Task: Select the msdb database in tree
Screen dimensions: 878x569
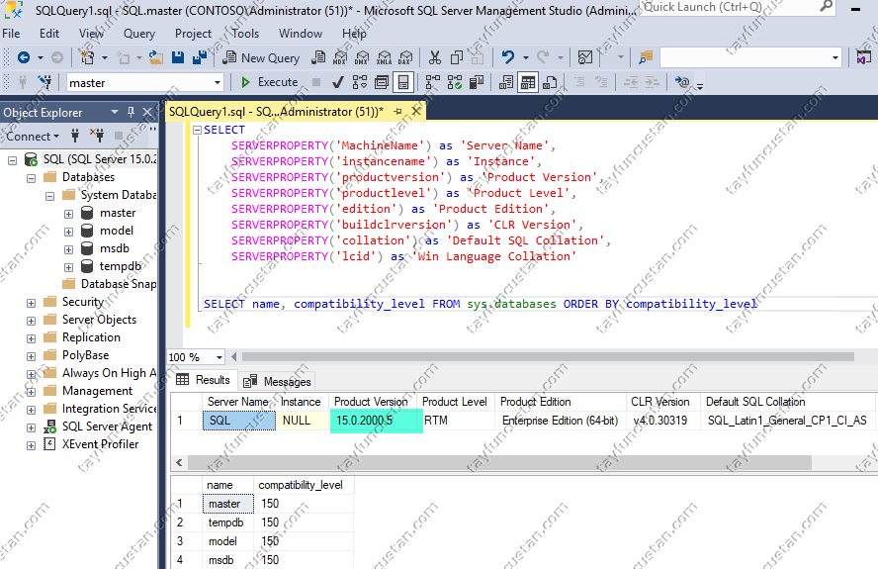Action: [115, 248]
